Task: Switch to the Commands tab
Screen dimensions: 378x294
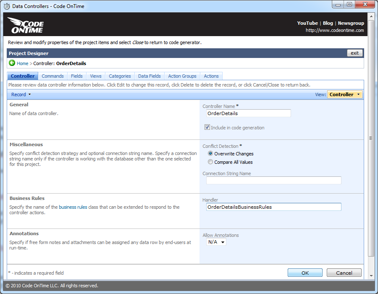Action: click(52, 76)
